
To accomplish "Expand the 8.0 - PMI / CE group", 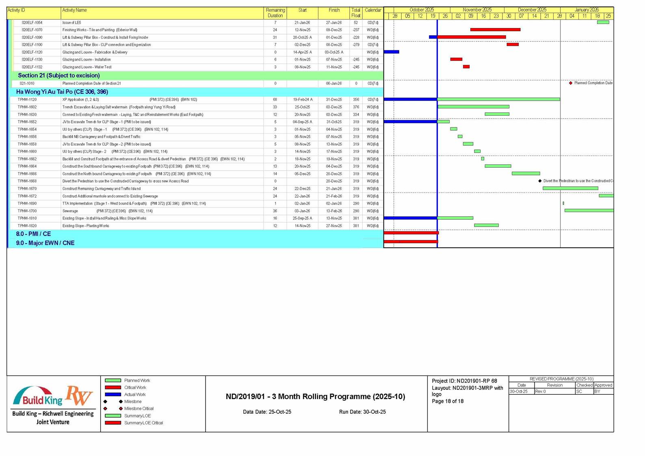I will pyautogui.click(x=33, y=234).
